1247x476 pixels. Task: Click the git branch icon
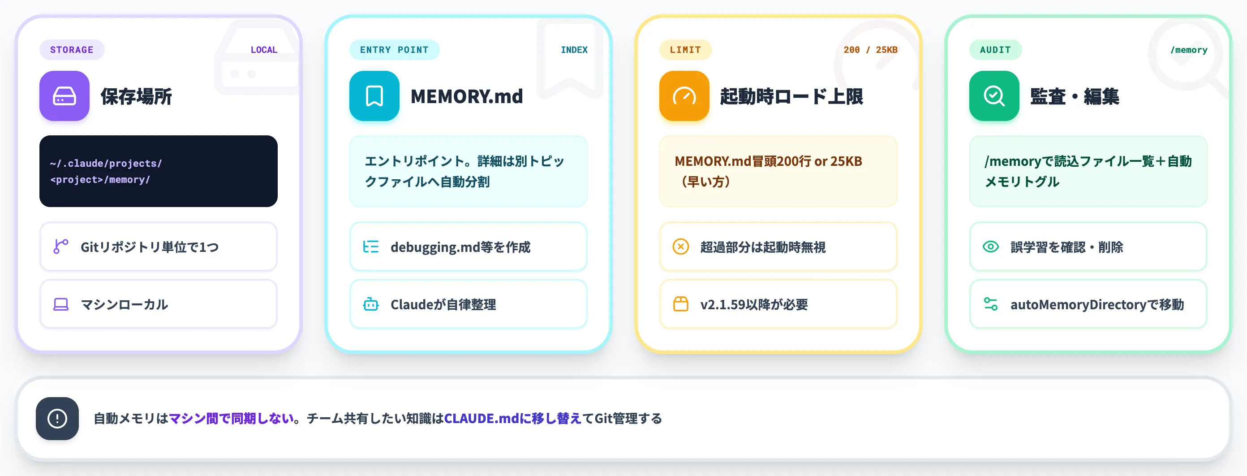[60, 247]
